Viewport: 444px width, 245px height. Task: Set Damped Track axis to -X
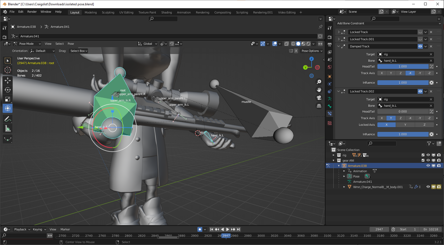point(410,73)
